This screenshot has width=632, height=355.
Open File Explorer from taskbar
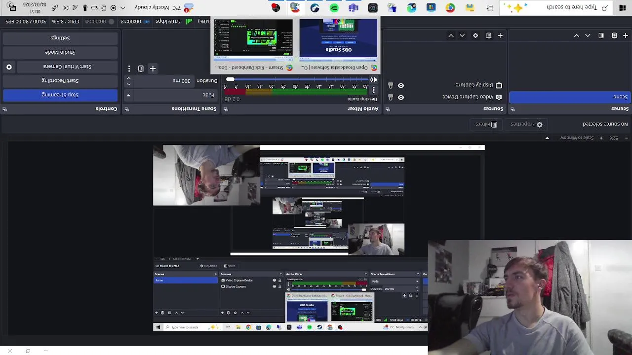(x=470, y=7)
